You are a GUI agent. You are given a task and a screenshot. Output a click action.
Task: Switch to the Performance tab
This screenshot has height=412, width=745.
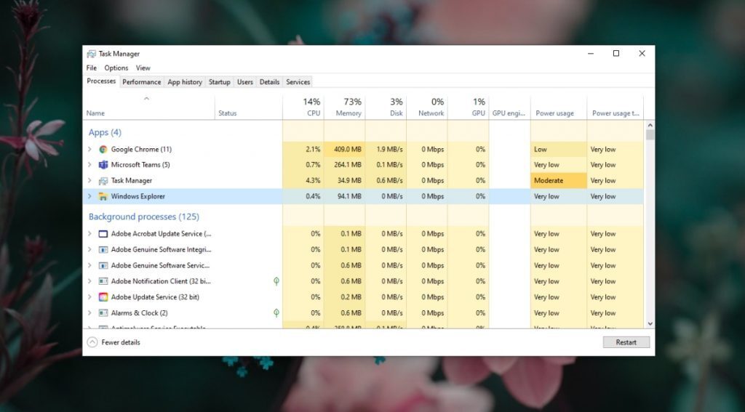142,82
